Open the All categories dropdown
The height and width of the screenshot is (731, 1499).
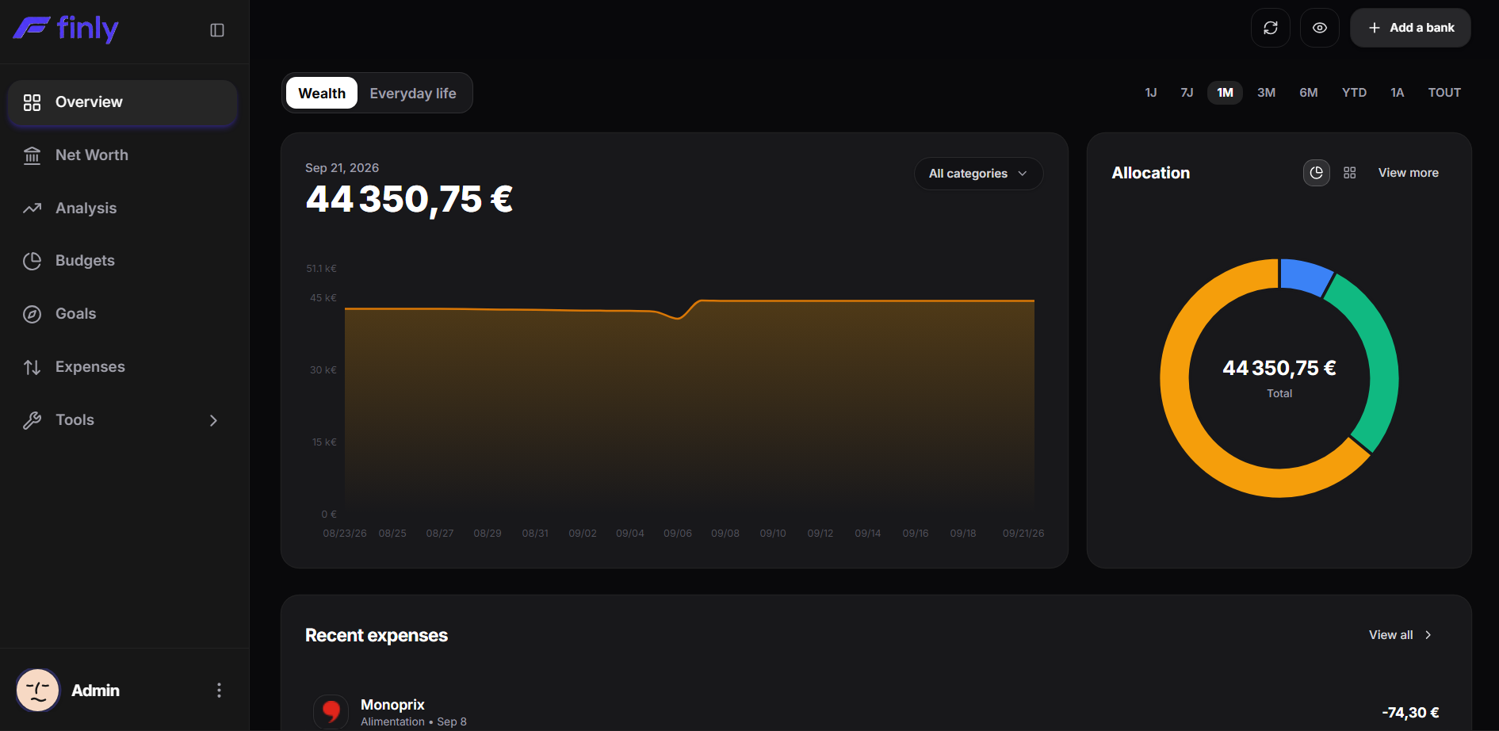[978, 174]
